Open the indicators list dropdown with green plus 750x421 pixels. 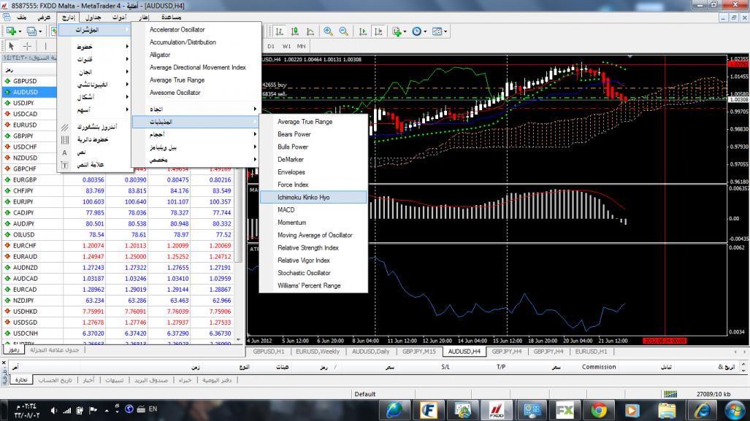[399, 31]
